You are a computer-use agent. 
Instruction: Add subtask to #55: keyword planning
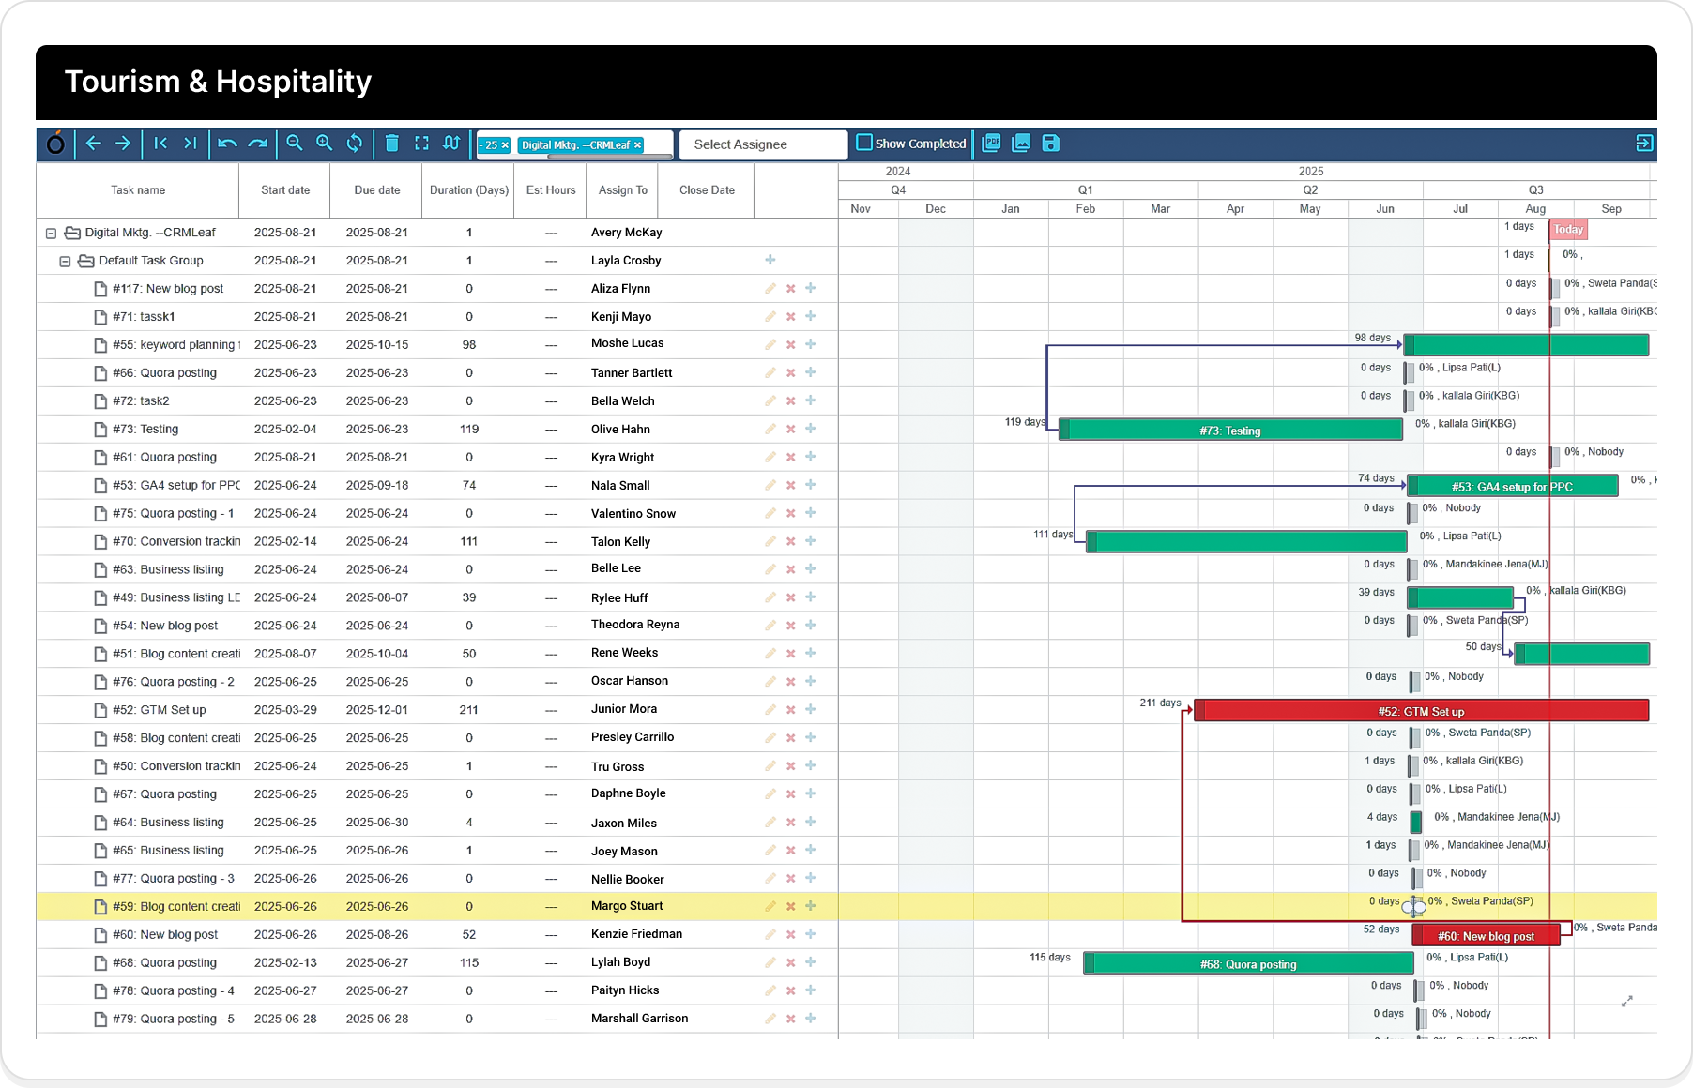coord(811,344)
